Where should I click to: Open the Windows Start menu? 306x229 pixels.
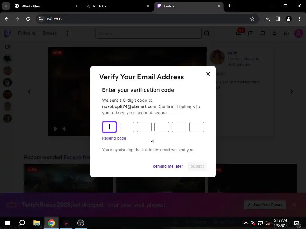(7, 223)
